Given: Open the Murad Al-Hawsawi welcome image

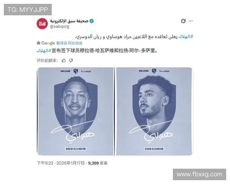Looking at the screenshot, I should tap(76, 112).
